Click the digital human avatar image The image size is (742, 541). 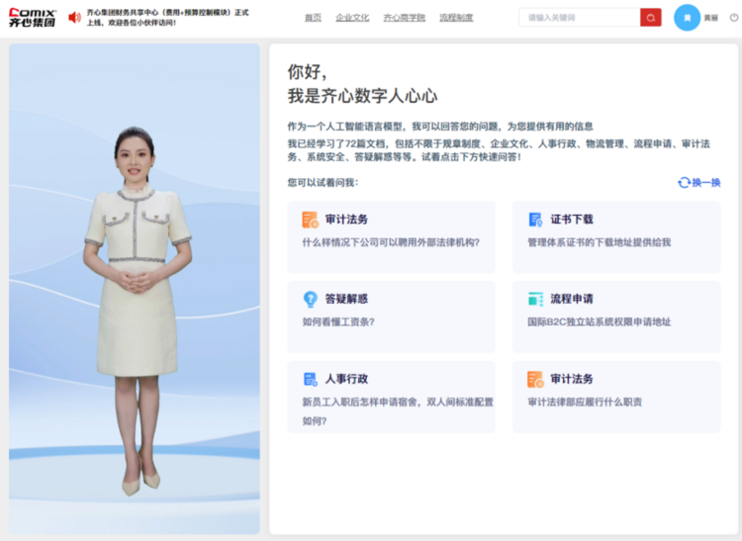[135, 289]
